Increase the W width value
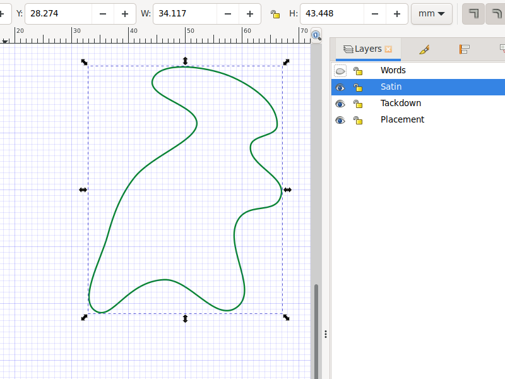The width and height of the screenshot is (505, 379). click(x=249, y=14)
